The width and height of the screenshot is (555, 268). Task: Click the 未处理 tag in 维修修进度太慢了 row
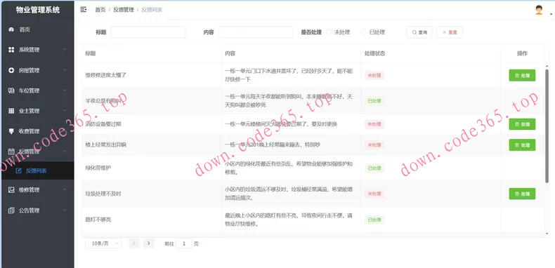click(374, 75)
